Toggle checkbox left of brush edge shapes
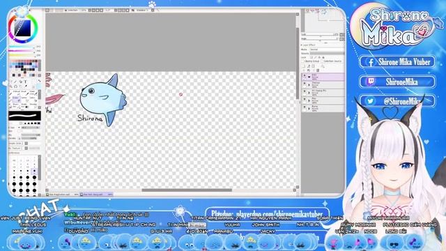 pos(21,123)
